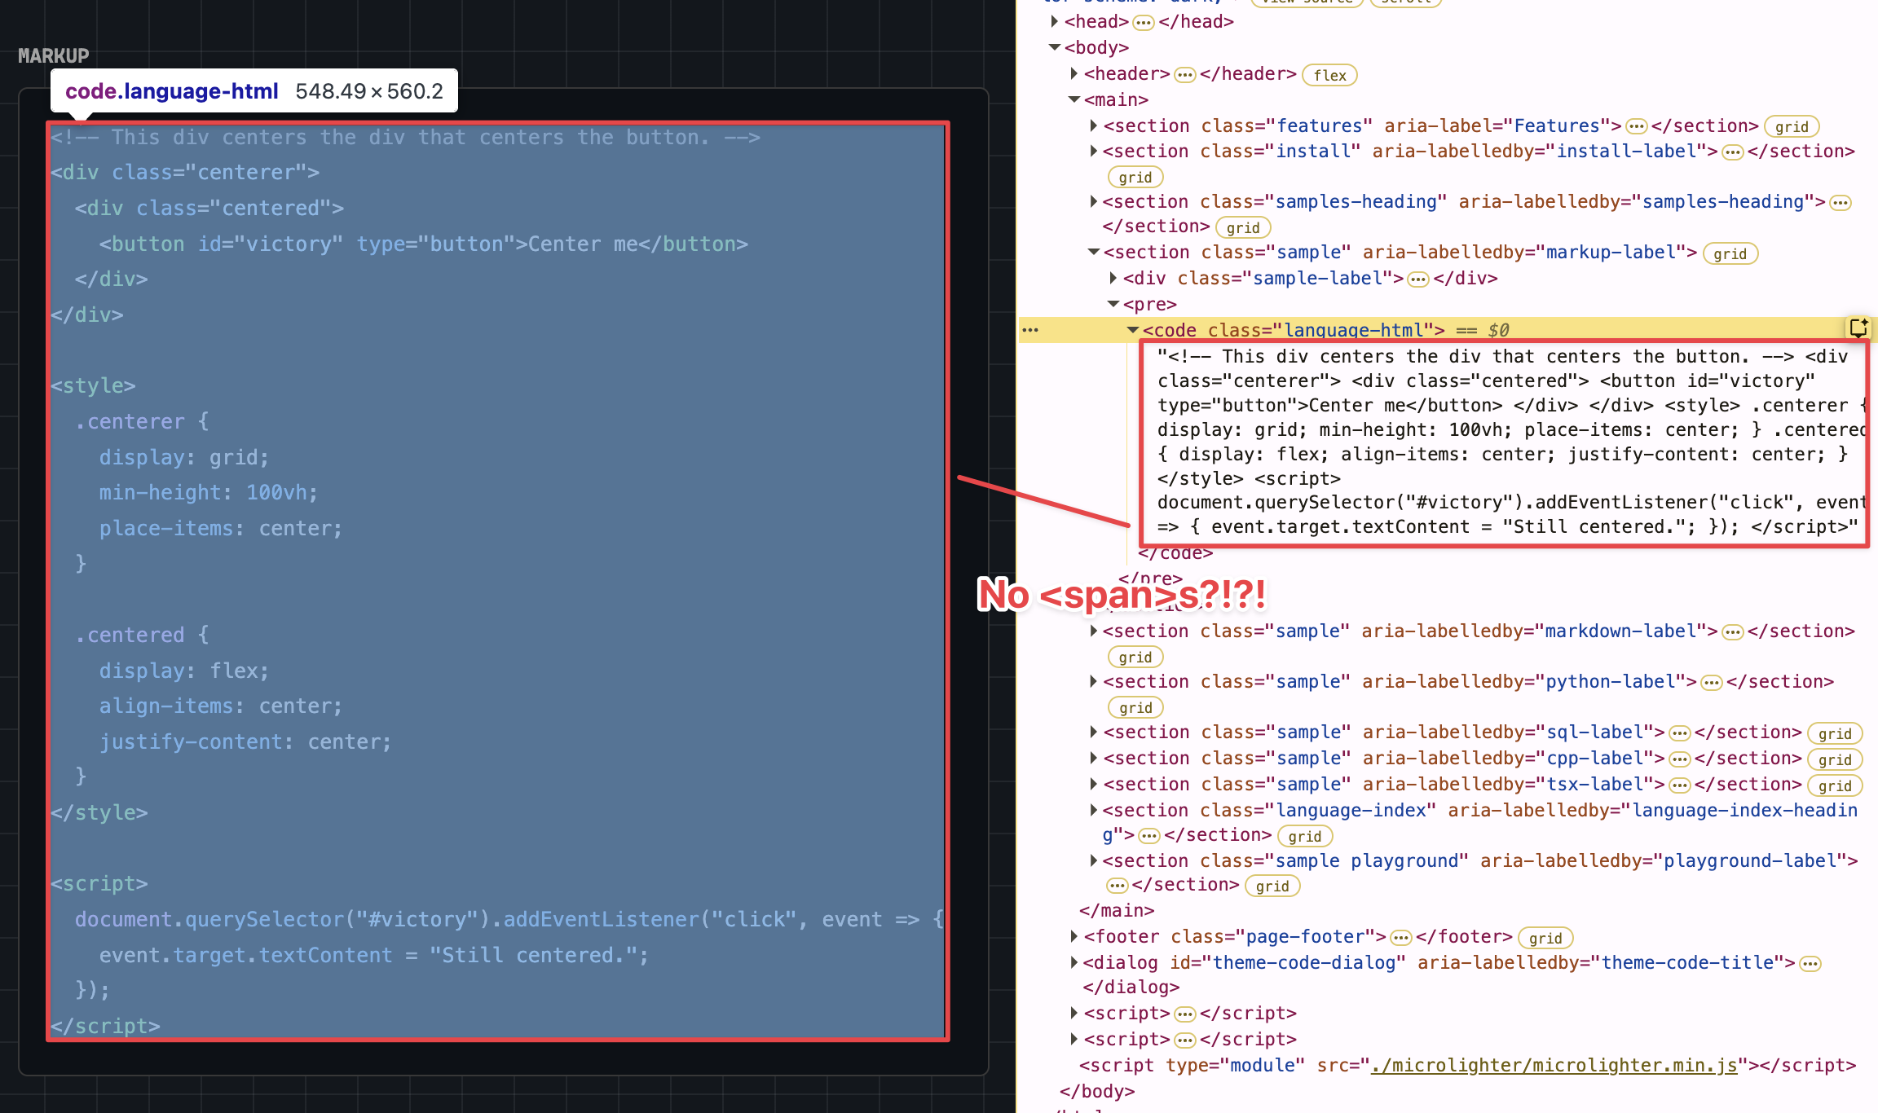
Task: Expand the python-label section node
Action: pyautogui.click(x=1094, y=681)
